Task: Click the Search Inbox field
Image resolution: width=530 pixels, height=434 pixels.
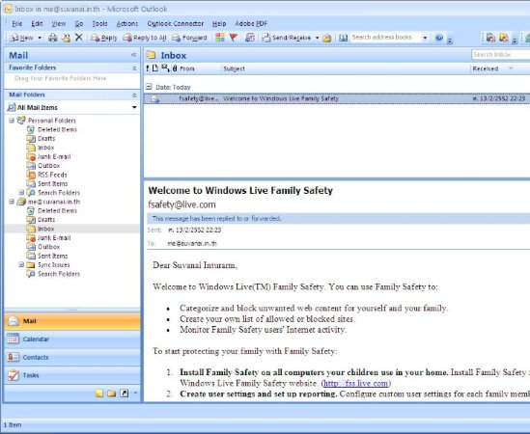Action: (x=501, y=55)
